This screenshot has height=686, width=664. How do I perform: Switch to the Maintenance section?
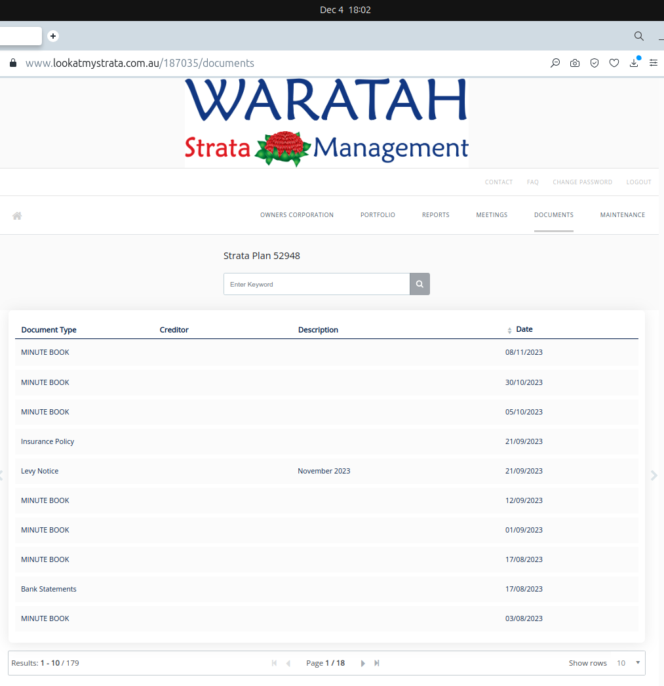622,215
